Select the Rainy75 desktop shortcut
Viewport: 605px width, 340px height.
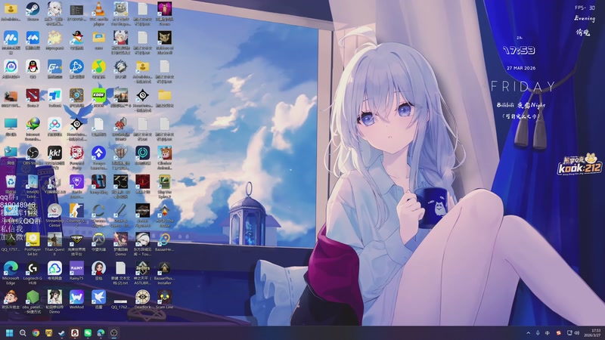(77, 270)
